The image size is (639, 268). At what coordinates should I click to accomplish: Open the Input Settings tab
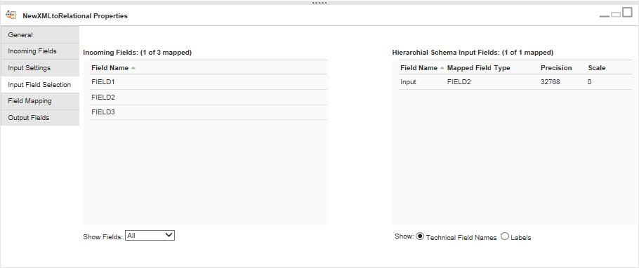point(40,68)
